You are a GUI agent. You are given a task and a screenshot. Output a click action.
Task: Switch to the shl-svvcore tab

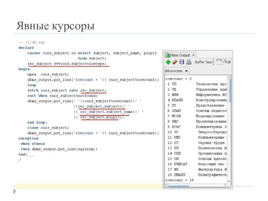click(174, 71)
